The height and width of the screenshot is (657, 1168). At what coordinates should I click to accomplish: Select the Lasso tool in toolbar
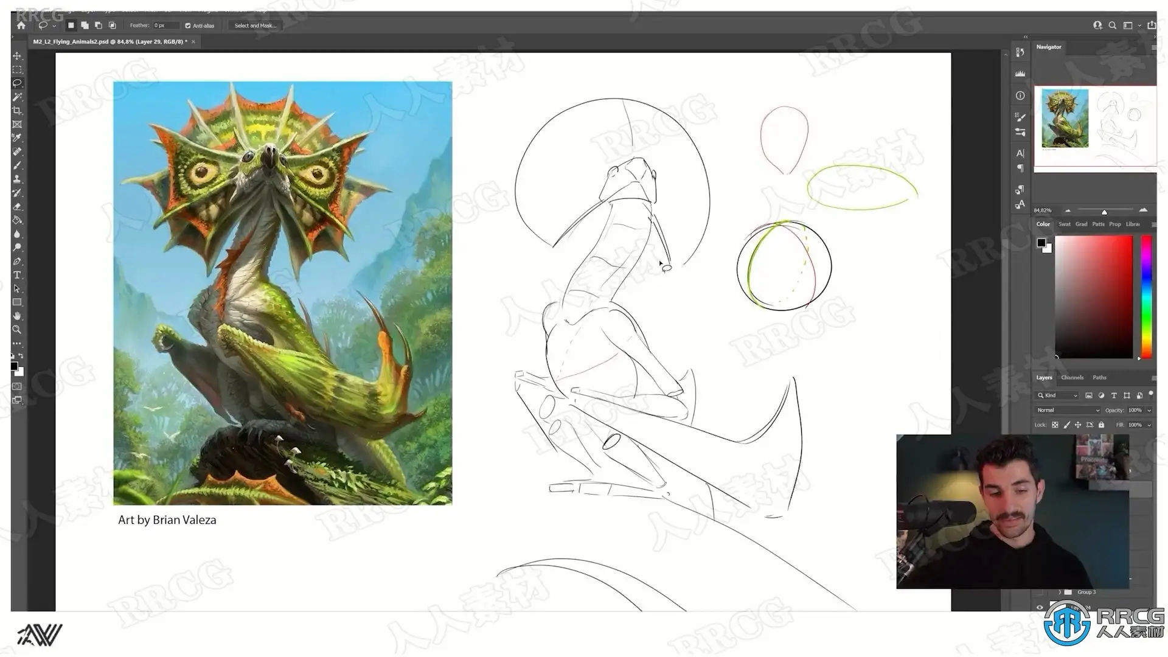[17, 83]
